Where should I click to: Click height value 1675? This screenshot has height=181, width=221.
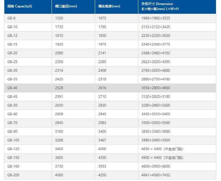coord(102,18)
